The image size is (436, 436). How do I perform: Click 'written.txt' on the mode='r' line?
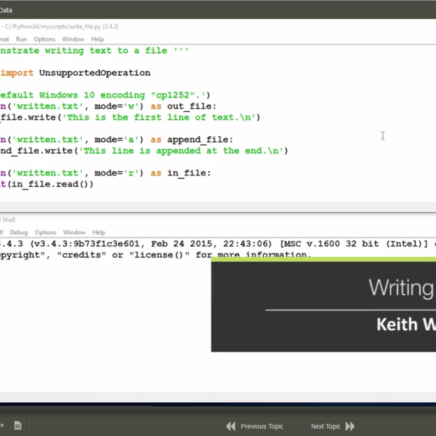pos(47,173)
